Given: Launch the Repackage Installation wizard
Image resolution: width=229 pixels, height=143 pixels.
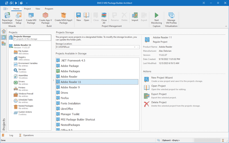Looking at the screenshot, I should point(7,18).
